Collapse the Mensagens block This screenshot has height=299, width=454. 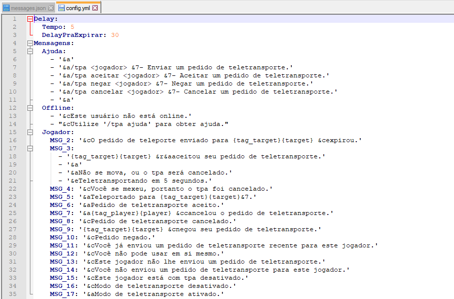pos(30,43)
